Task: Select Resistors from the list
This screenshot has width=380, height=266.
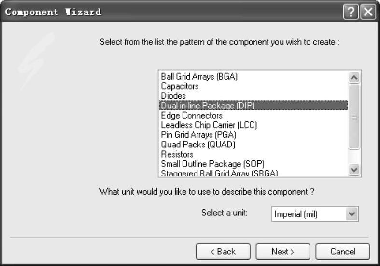Action: click(x=177, y=154)
